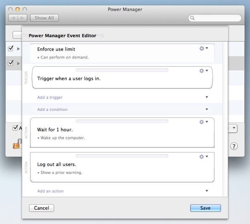250x224 pixels.
Task: Go back with the left arrow button
Action: pyautogui.click(x=13, y=18)
